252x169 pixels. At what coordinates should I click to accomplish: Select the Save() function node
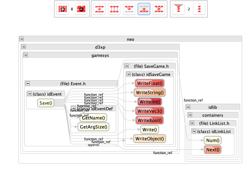tap(46, 103)
